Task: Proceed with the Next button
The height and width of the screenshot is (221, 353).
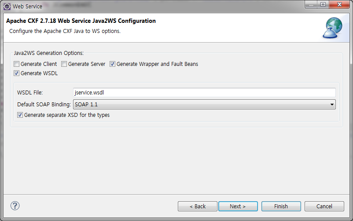Action: [238, 207]
